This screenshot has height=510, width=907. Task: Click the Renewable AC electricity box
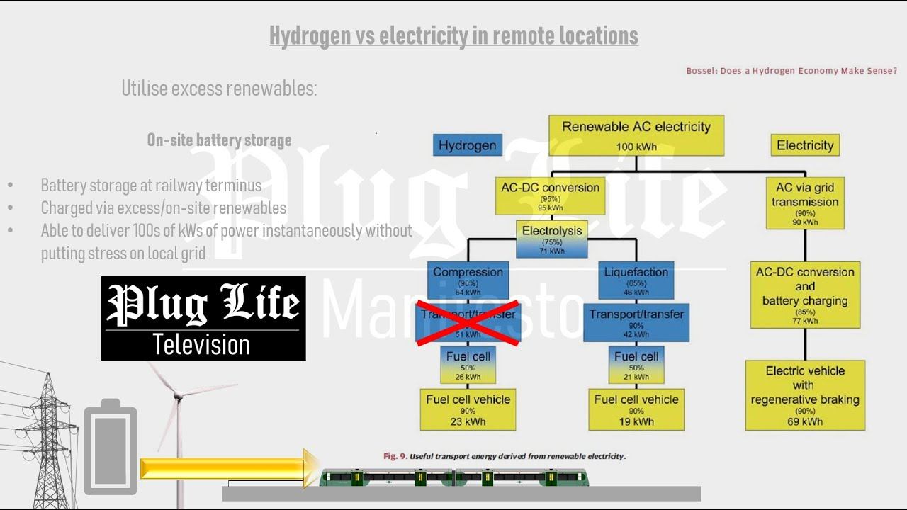[x=636, y=135]
